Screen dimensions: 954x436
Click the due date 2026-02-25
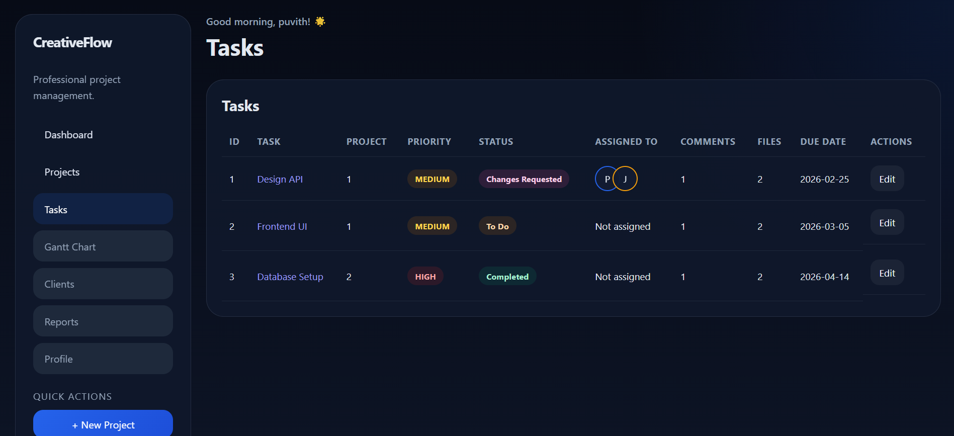(825, 179)
